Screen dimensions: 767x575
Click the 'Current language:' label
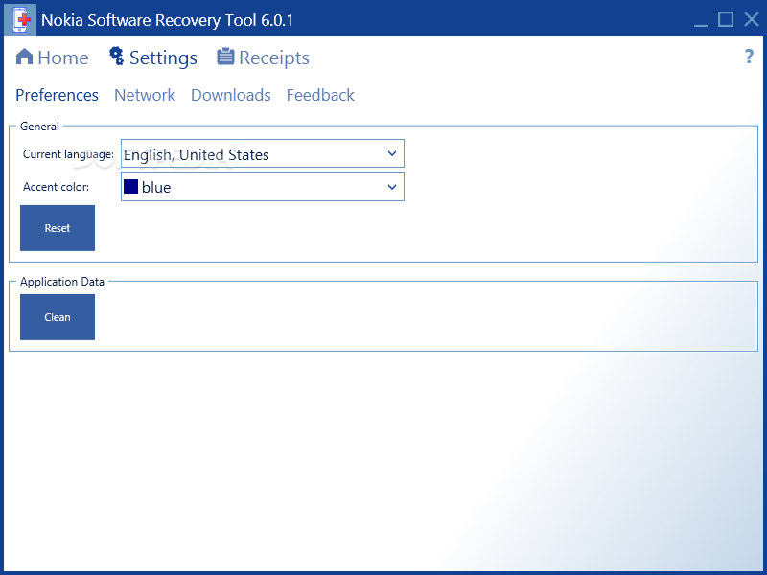[68, 154]
